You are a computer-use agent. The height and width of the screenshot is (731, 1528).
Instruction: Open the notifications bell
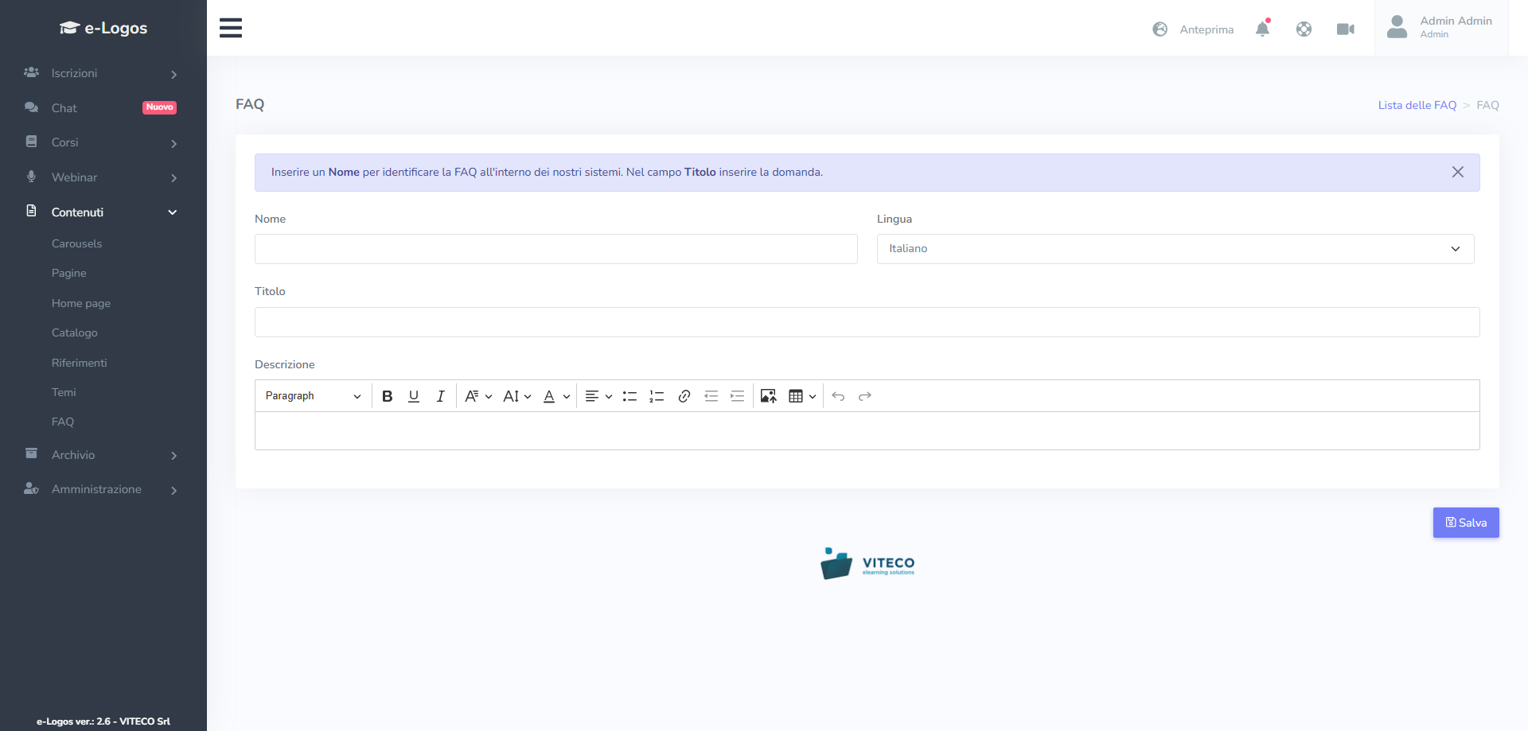coord(1262,29)
